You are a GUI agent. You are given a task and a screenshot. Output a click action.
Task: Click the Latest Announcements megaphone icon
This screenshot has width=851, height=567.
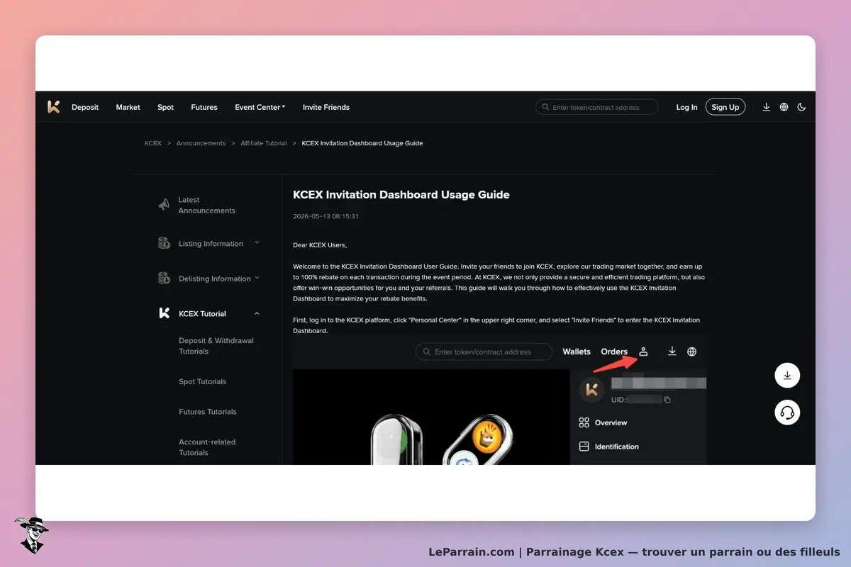[164, 205]
